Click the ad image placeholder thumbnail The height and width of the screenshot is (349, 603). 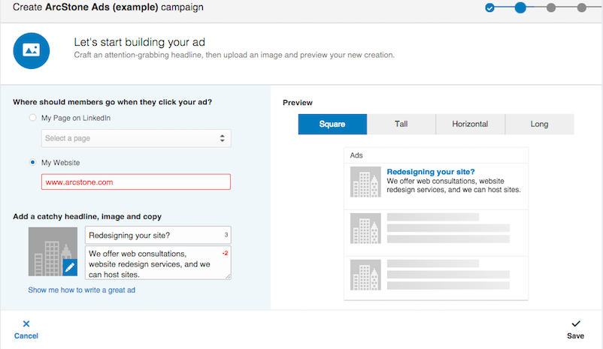[53, 251]
